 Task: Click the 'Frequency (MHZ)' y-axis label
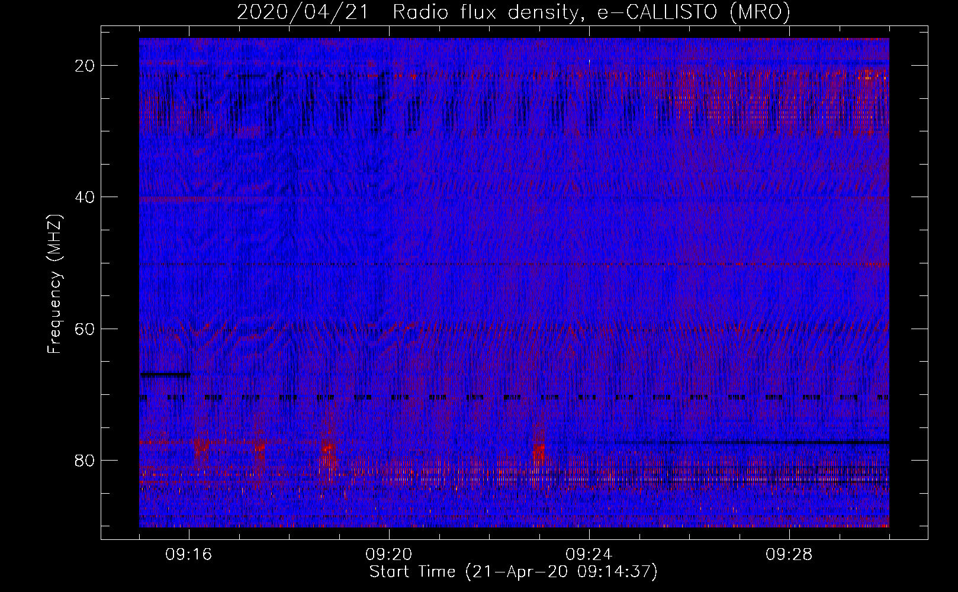click(54, 284)
